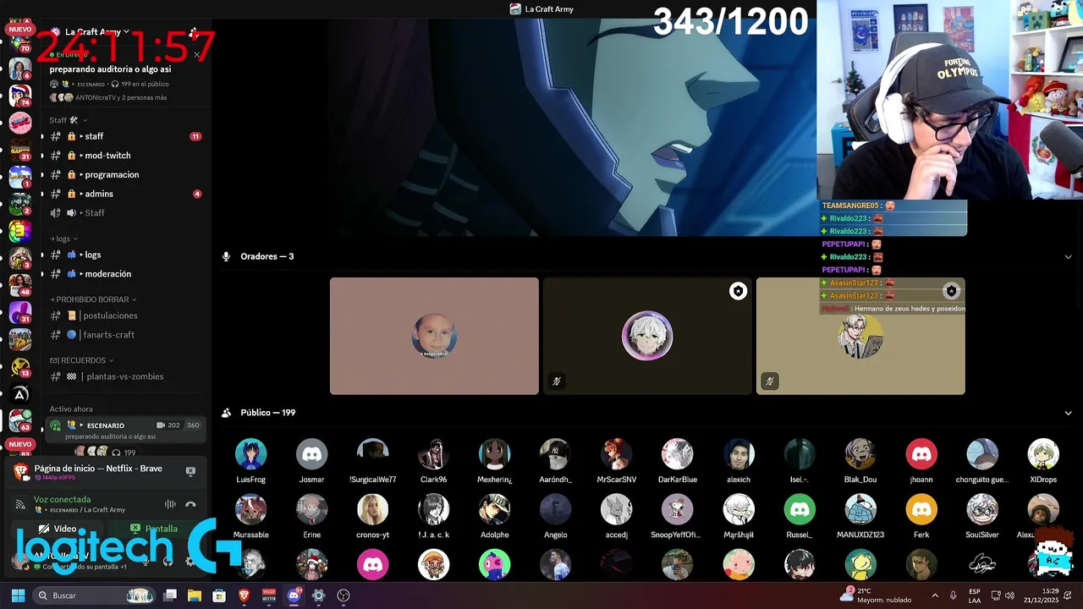Open File Explorer from taskbar
This screenshot has width=1083, height=609.
[x=195, y=595]
